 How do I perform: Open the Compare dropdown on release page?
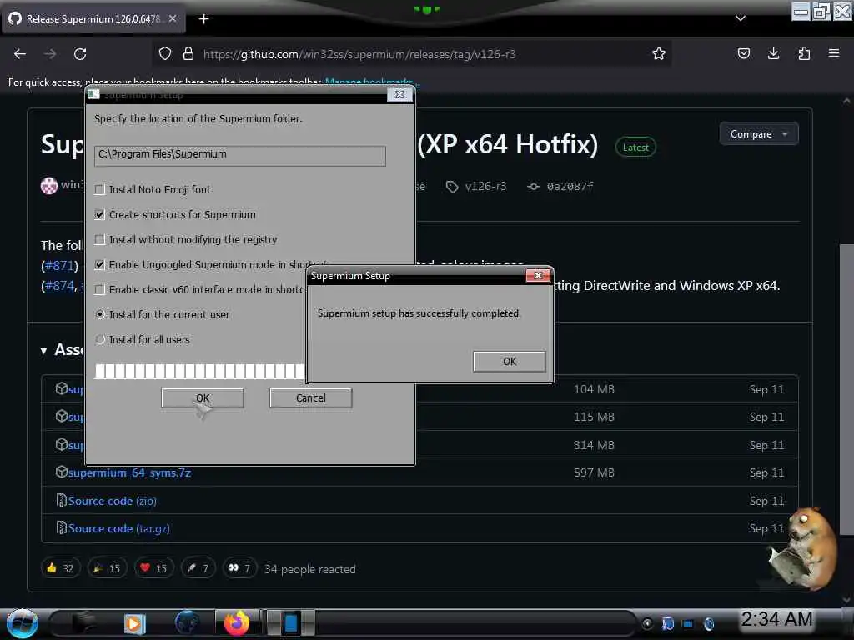pos(759,134)
